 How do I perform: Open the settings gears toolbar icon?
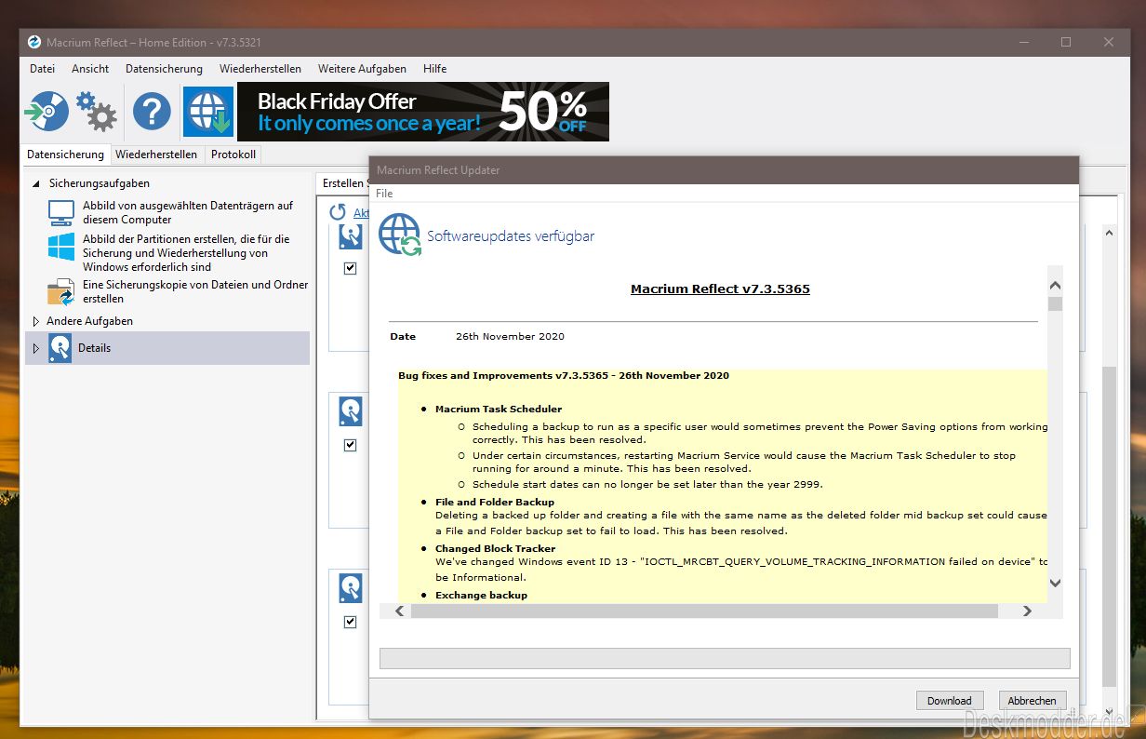tap(97, 112)
